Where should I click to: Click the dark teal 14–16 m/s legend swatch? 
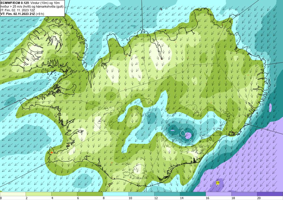[193, 194]
